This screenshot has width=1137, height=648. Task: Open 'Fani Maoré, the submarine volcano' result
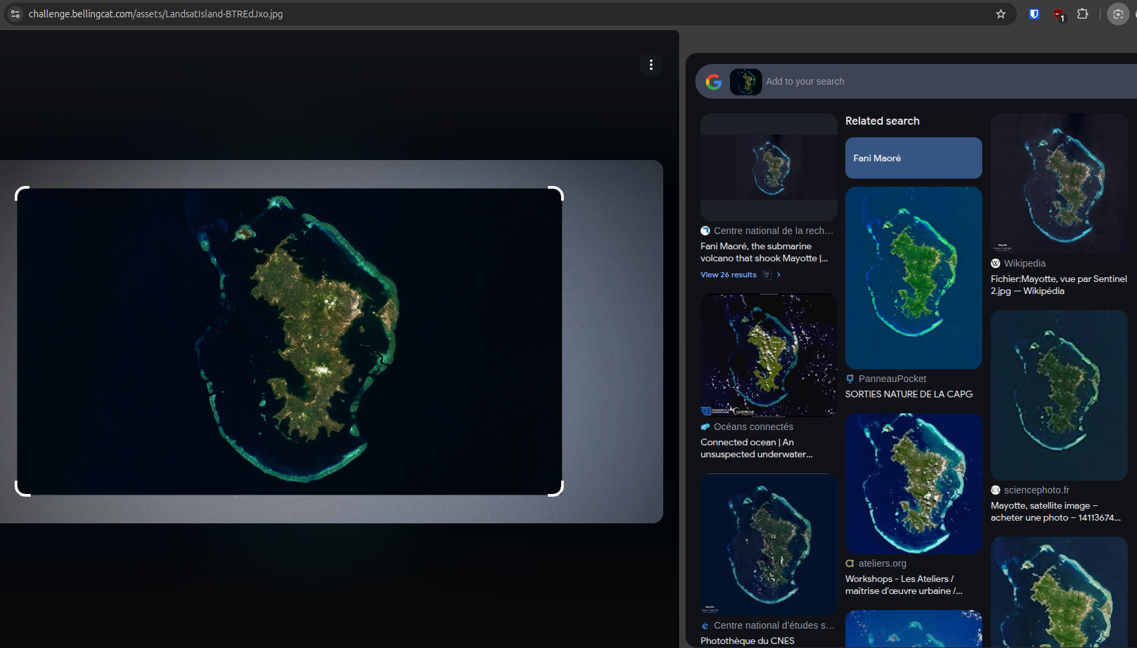click(764, 252)
